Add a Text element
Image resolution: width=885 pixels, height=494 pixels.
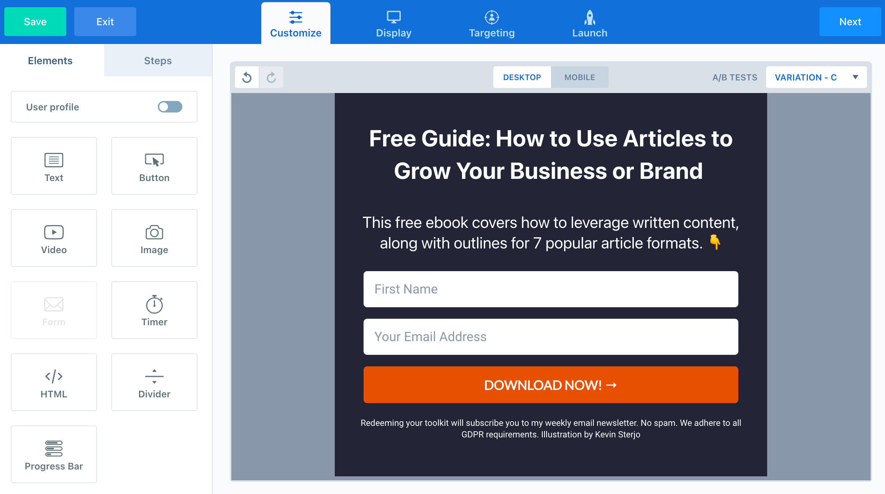pyautogui.click(x=54, y=166)
